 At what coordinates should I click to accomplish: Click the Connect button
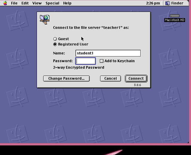136,79
